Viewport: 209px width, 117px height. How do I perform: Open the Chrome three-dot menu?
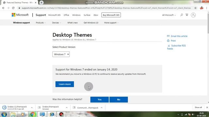coord(207,8)
